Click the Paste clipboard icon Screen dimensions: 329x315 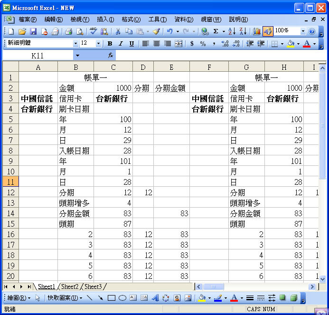point(140,31)
